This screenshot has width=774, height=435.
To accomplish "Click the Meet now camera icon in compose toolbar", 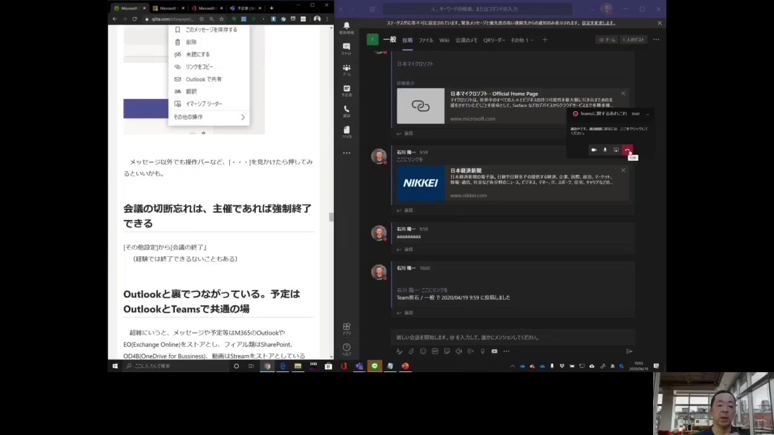I will [459, 351].
